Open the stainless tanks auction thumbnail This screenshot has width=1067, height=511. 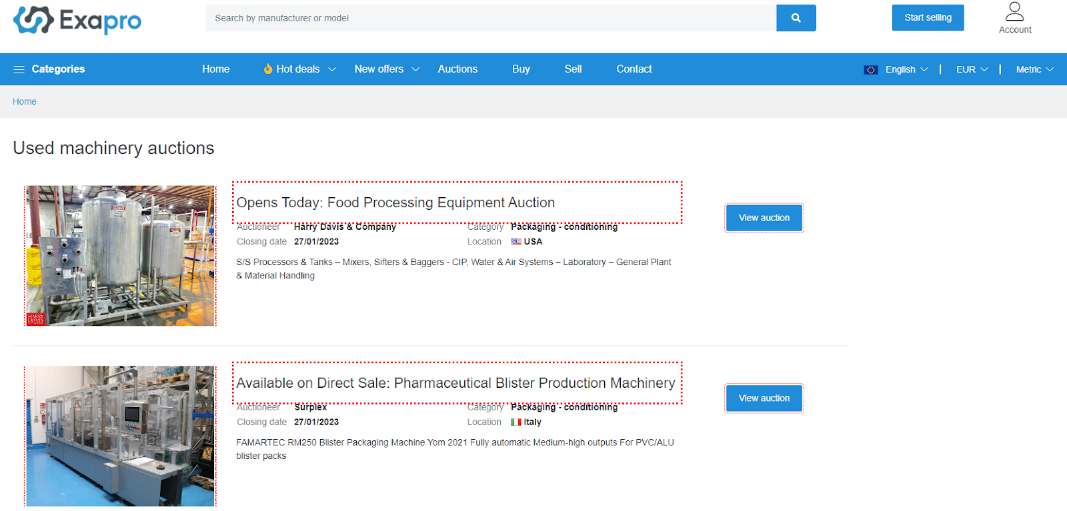(120, 256)
